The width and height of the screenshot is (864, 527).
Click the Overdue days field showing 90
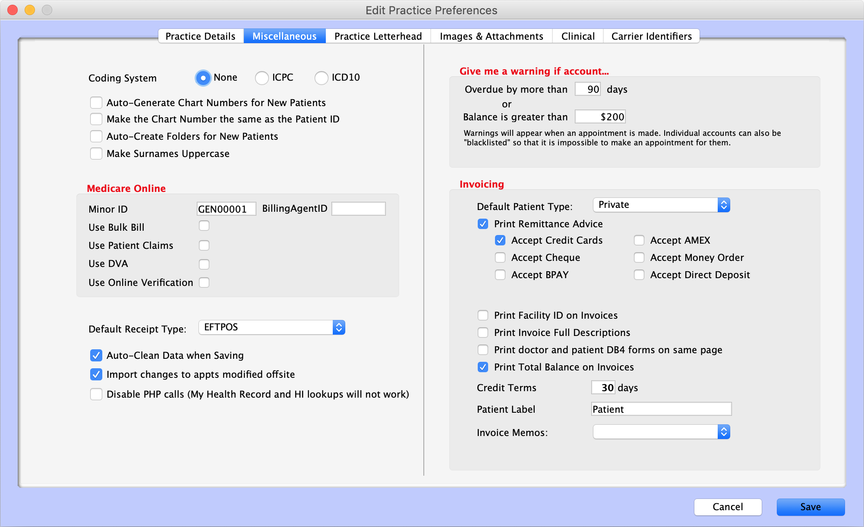coord(588,89)
